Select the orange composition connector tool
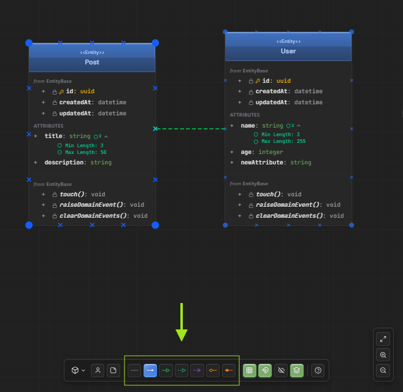 tap(228, 371)
